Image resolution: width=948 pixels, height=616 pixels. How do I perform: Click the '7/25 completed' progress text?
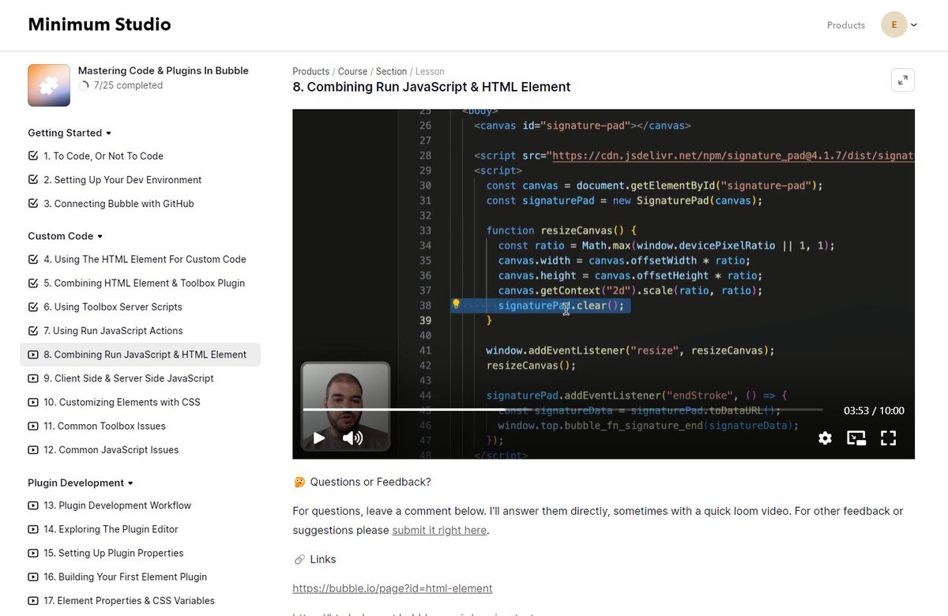click(x=128, y=85)
